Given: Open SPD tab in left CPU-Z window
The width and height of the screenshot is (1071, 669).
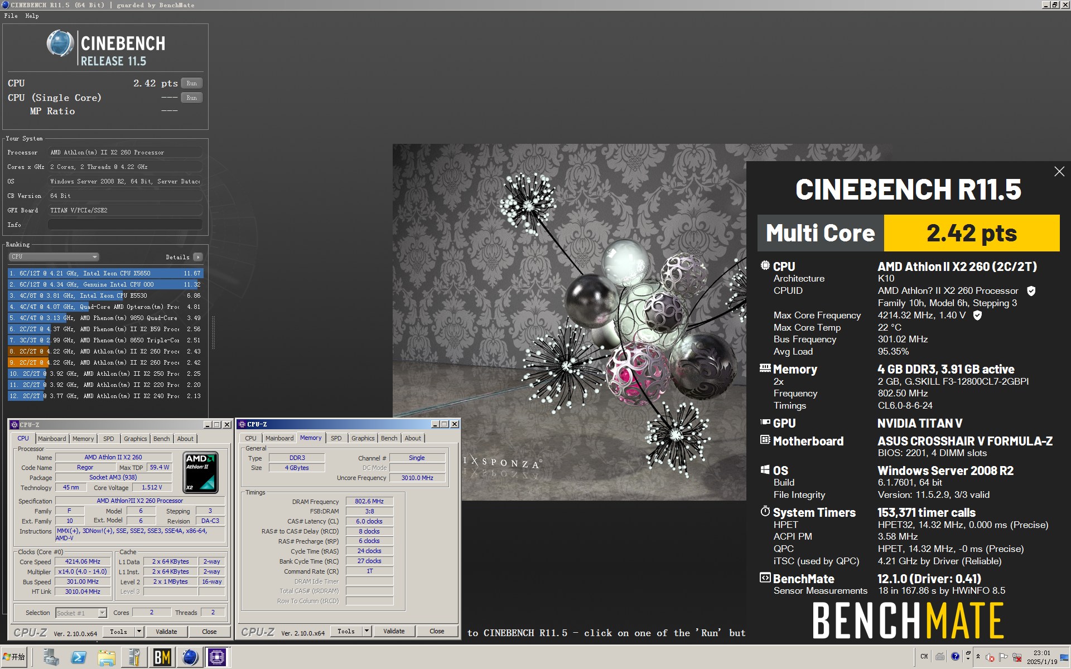Looking at the screenshot, I should point(109,439).
